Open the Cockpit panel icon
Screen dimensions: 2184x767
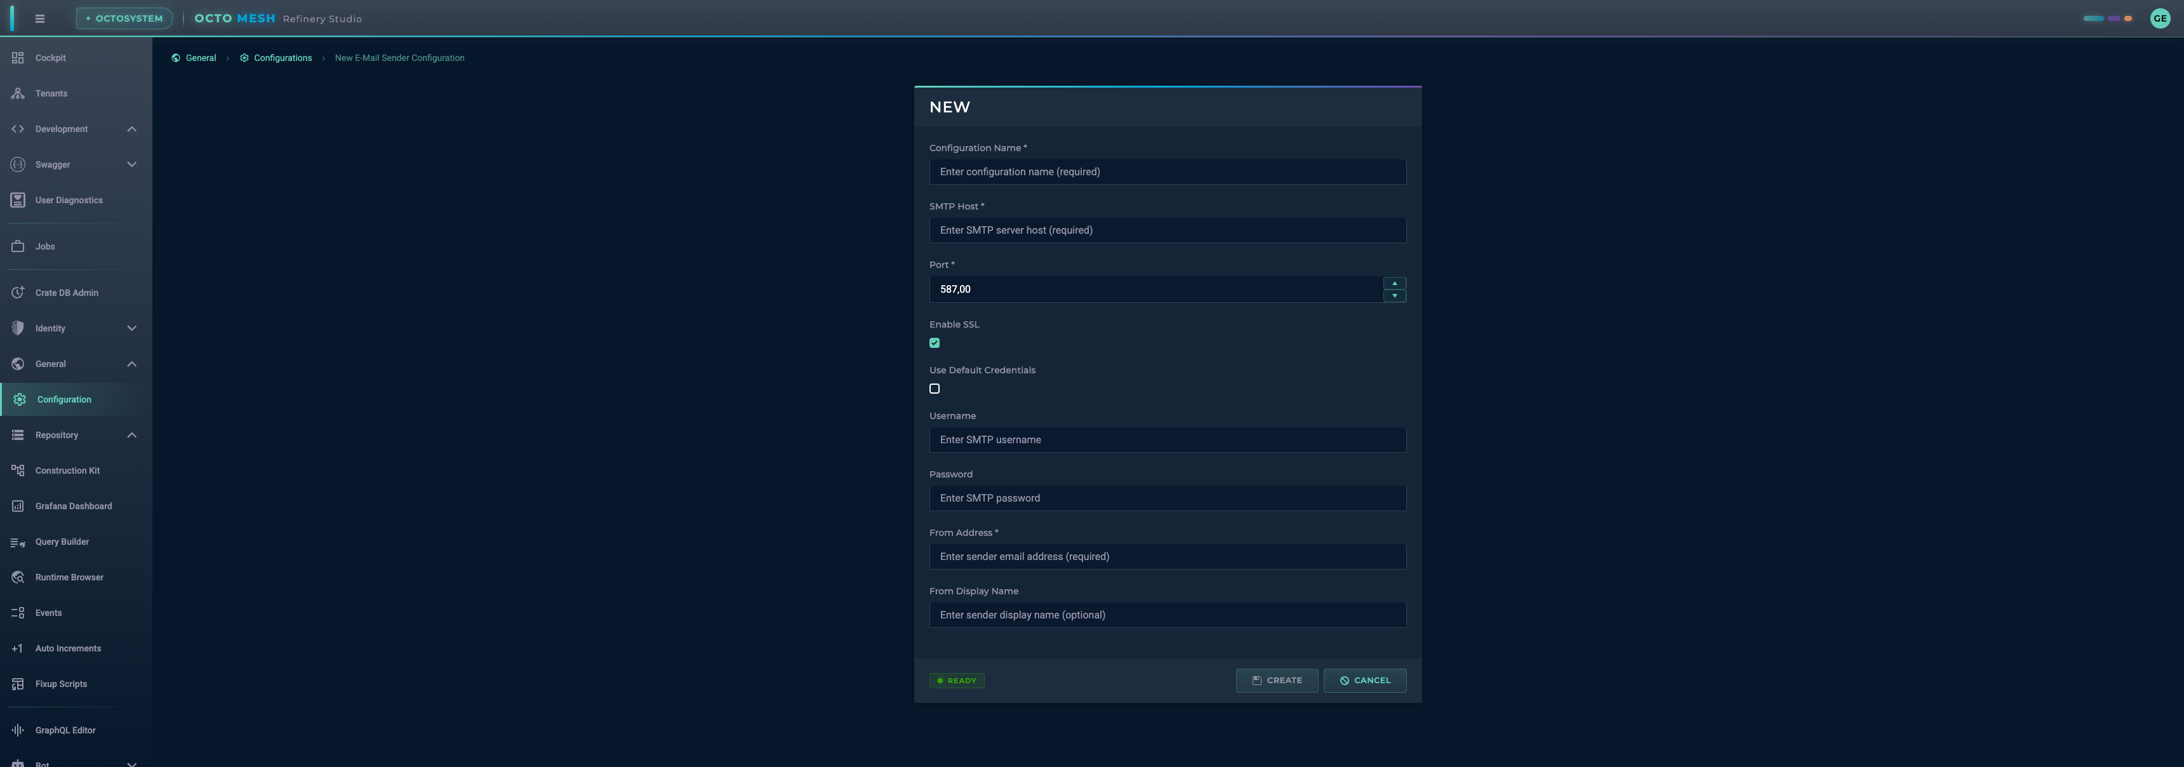click(18, 58)
